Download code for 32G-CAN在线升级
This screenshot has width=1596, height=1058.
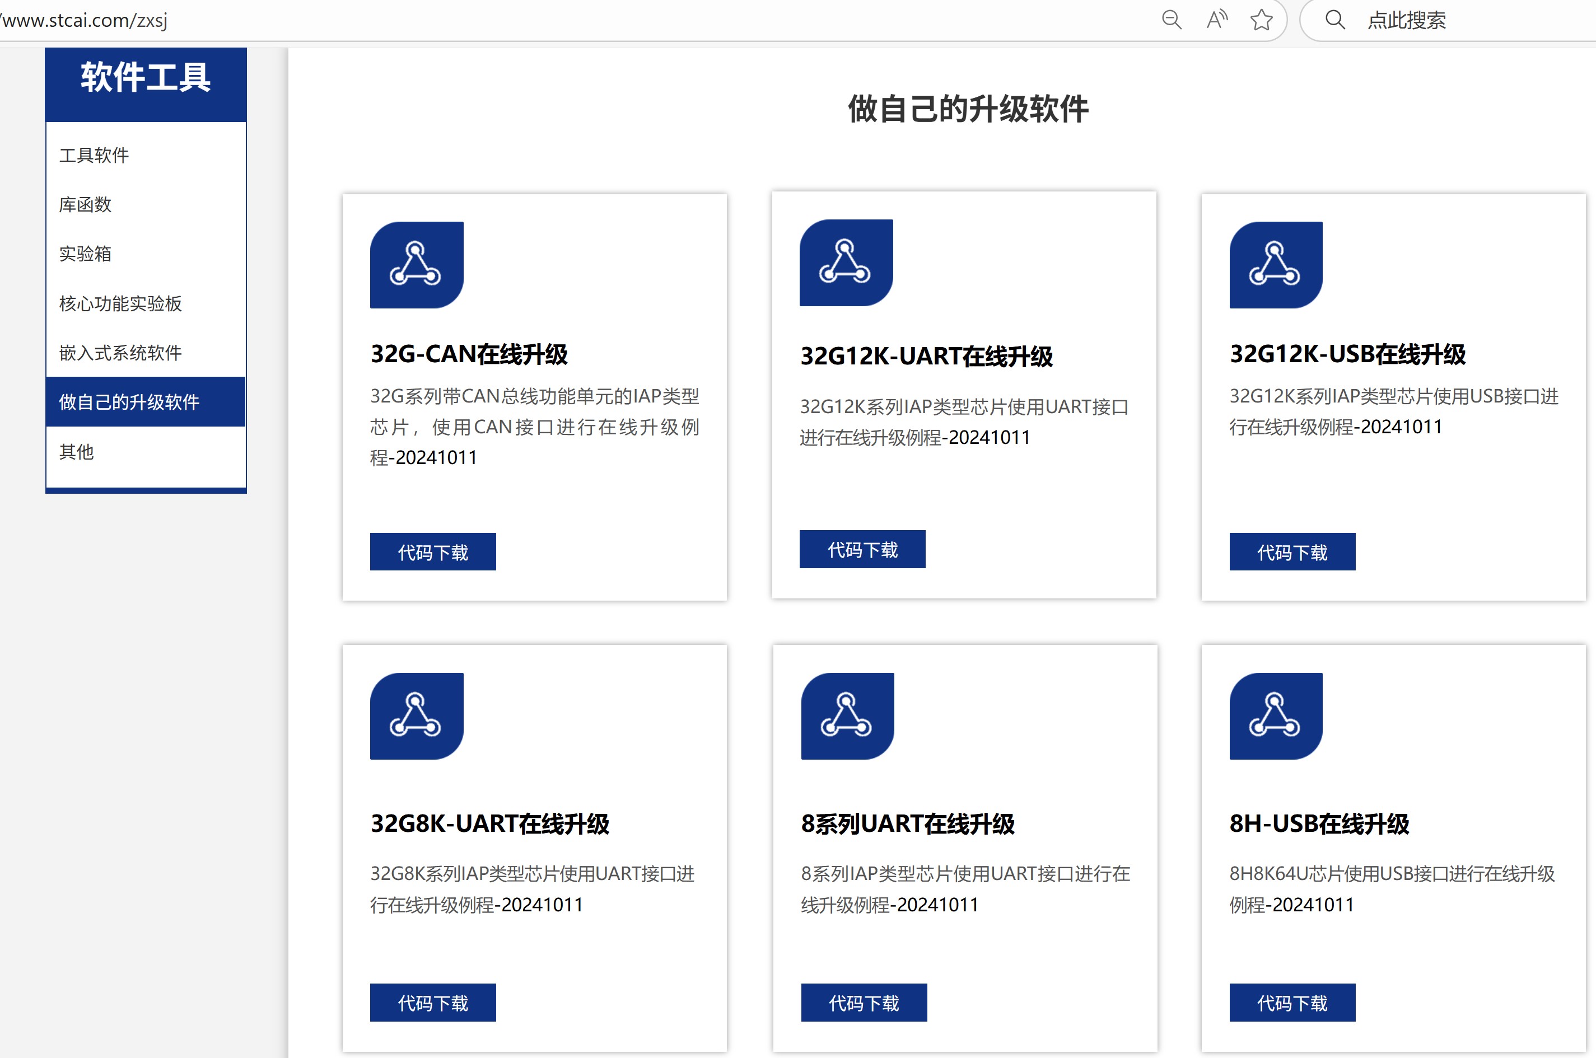432,551
